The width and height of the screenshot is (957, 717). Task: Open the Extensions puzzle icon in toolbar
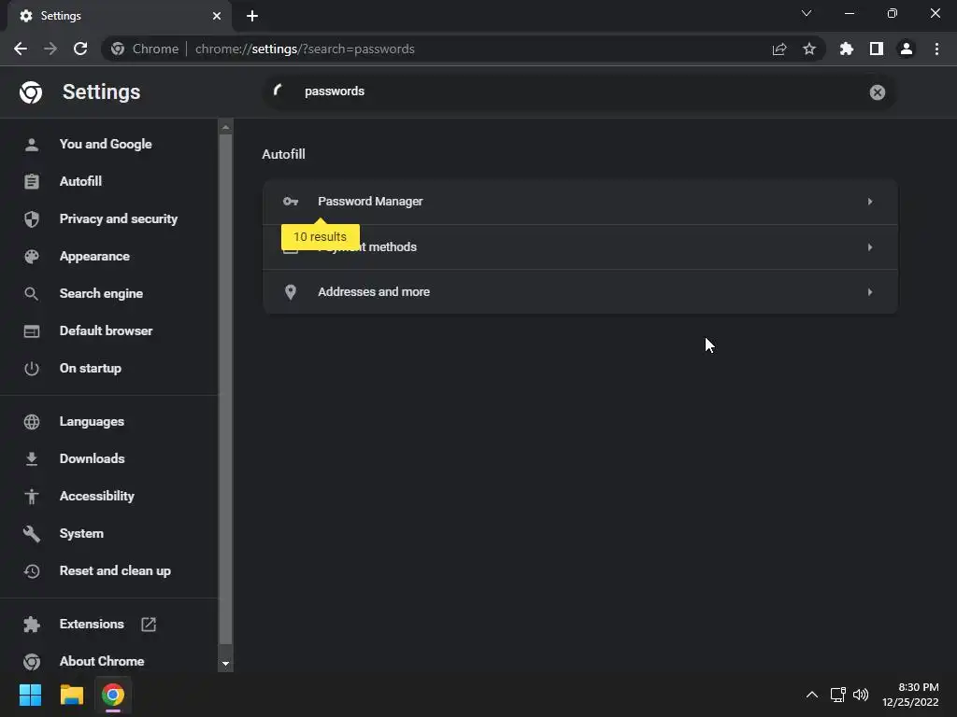(847, 49)
